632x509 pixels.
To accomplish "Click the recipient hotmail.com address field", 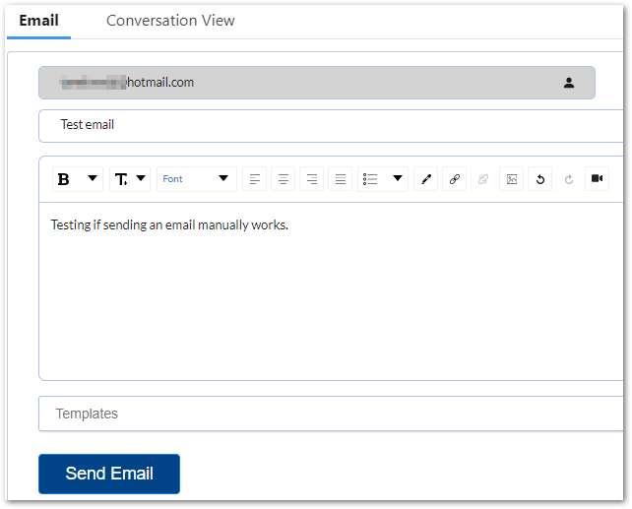I will [317, 83].
